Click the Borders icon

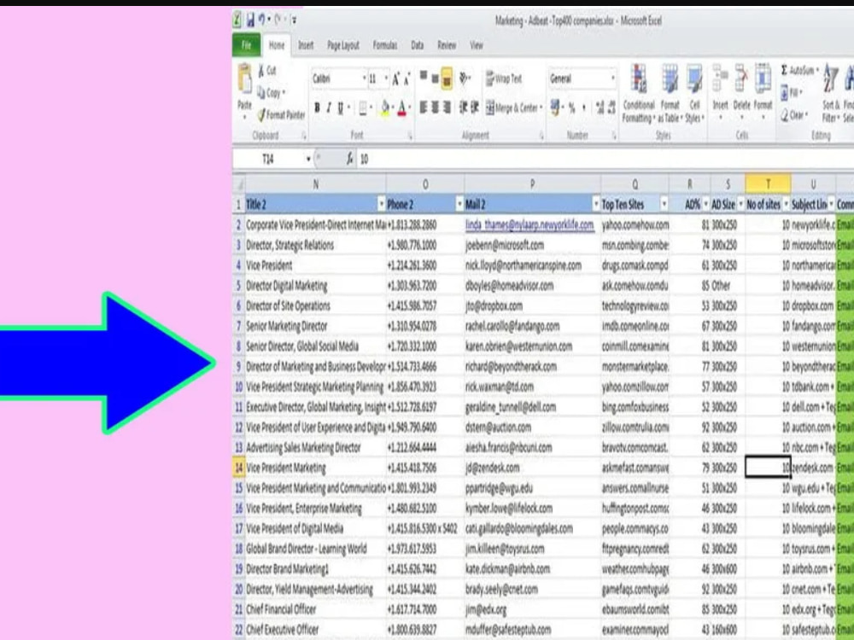click(x=363, y=108)
